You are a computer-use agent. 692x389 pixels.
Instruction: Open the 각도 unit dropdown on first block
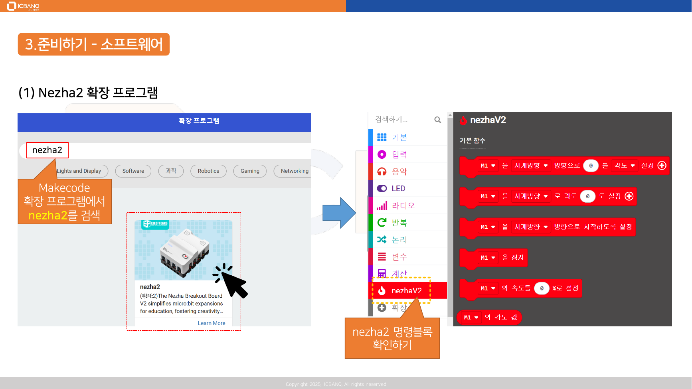coord(625,166)
